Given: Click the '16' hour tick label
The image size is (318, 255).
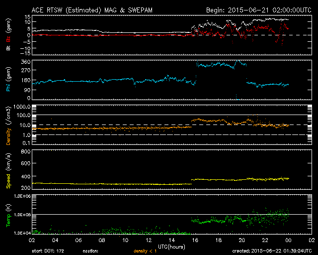Looking at the screenshot, I should point(195,240).
